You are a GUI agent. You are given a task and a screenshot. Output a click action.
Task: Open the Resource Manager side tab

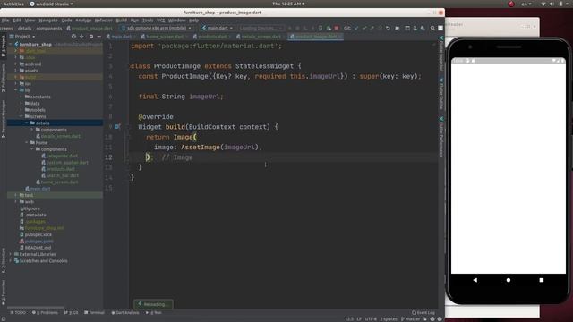coord(4,119)
